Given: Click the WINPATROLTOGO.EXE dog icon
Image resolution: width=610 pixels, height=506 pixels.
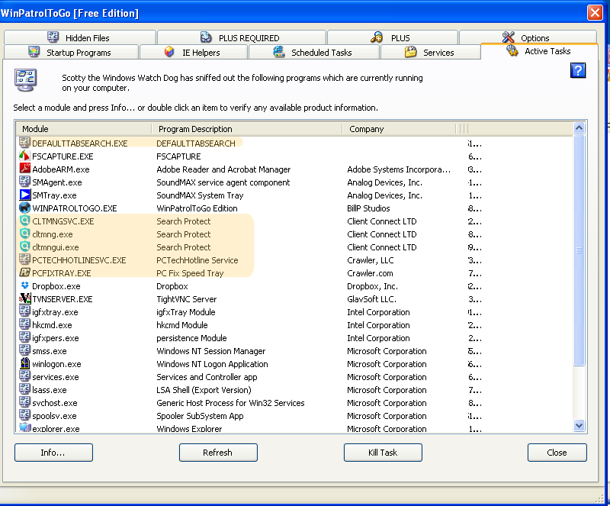Looking at the screenshot, I should (25, 208).
